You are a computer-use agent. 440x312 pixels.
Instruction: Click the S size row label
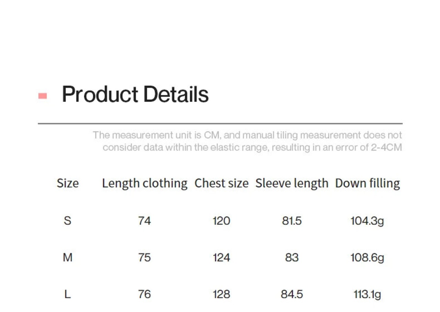pyautogui.click(x=67, y=220)
